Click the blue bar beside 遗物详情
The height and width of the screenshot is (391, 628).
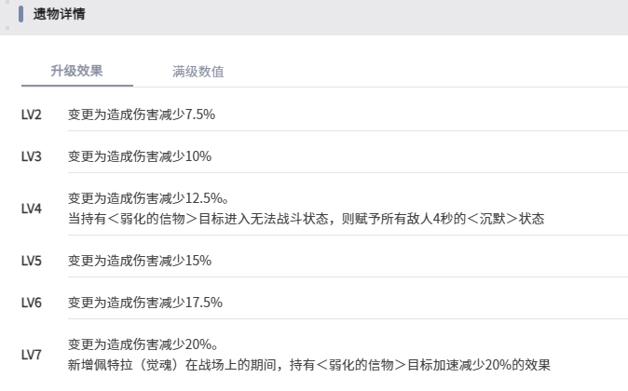(x=20, y=16)
